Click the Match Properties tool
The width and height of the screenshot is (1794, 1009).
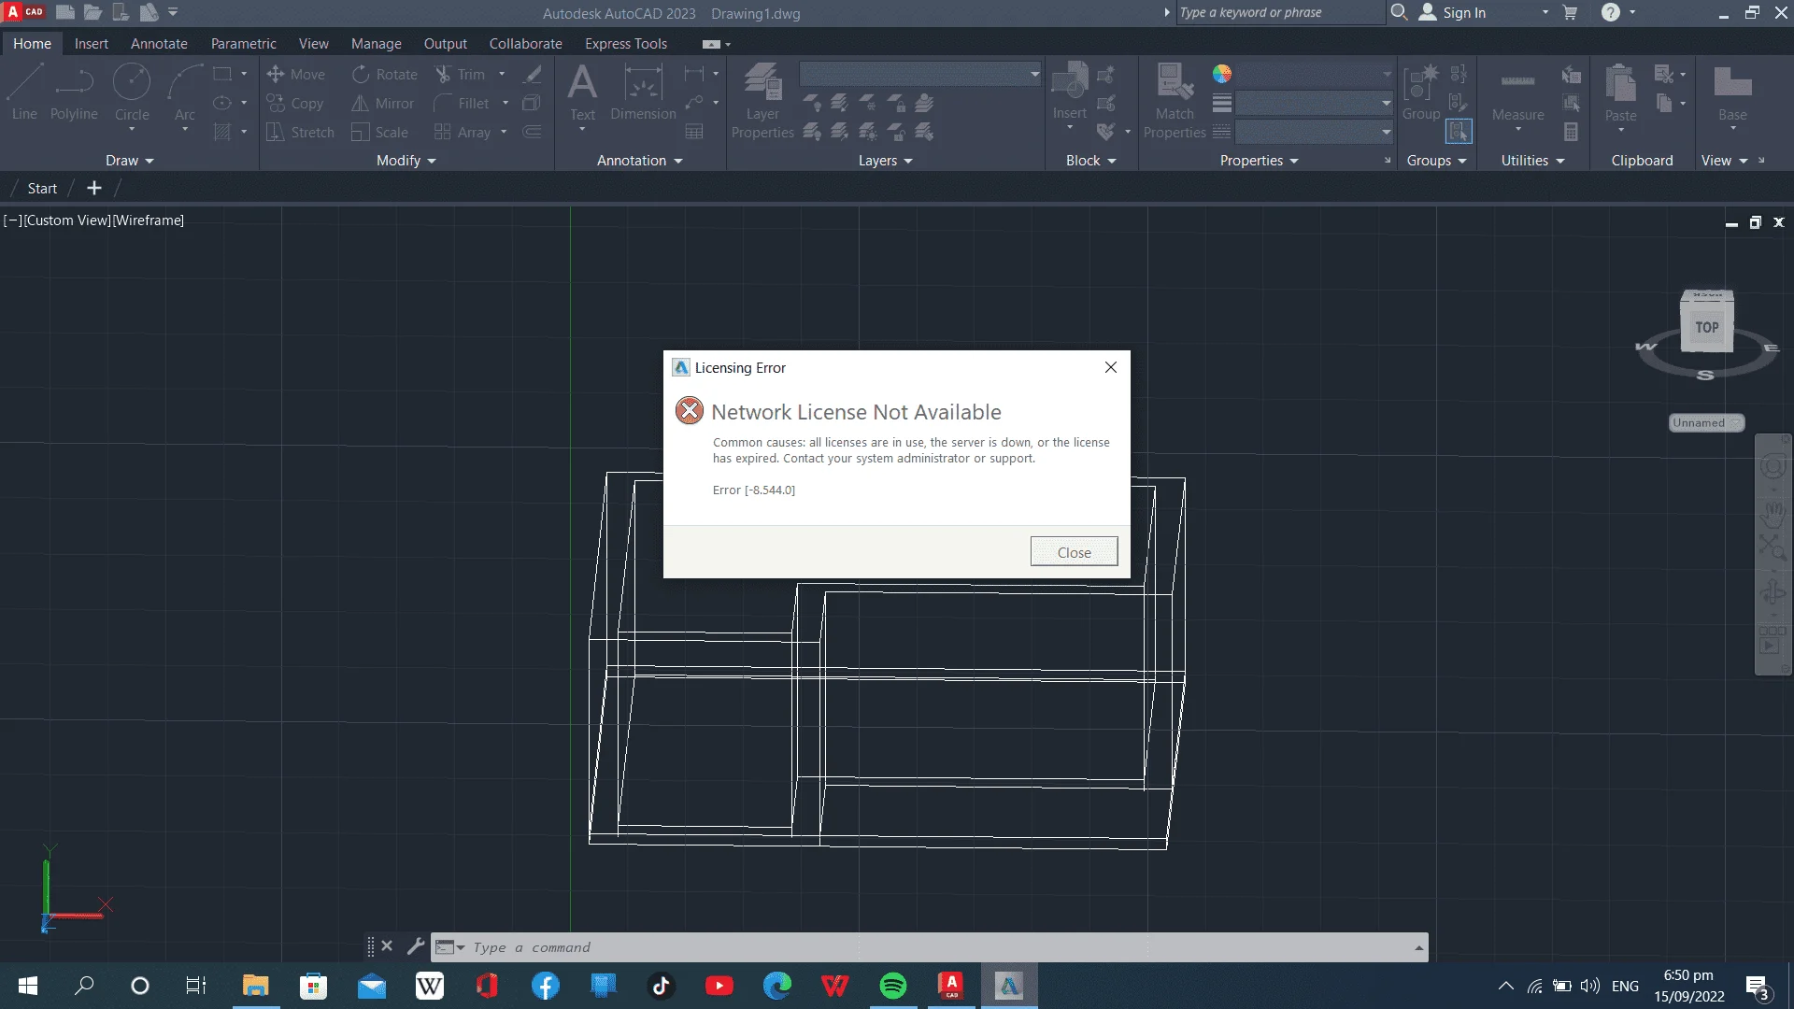(x=1175, y=101)
